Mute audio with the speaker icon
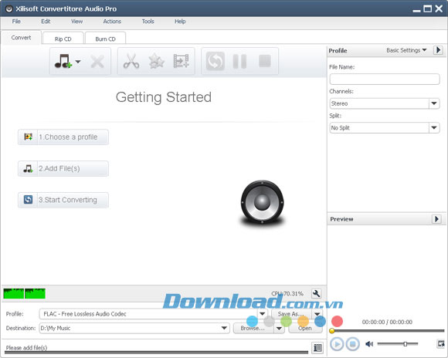The height and width of the screenshot is (358, 448). (369, 344)
